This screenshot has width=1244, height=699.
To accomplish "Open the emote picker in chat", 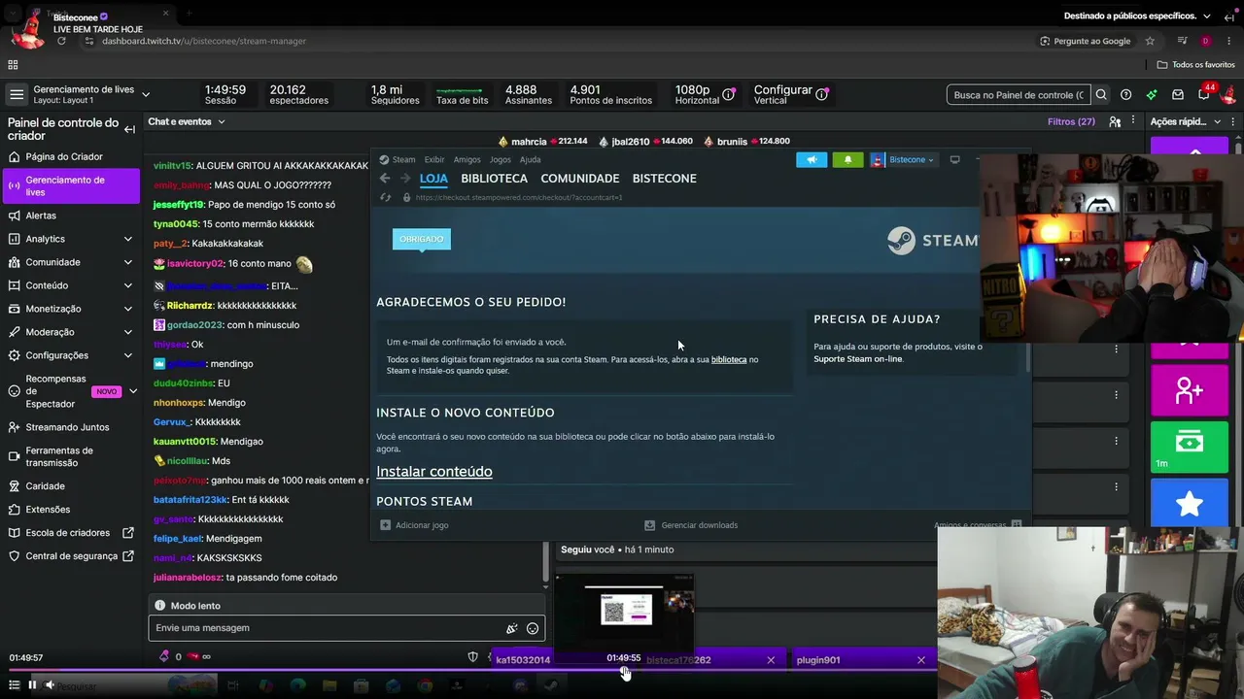I will click(533, 628).
